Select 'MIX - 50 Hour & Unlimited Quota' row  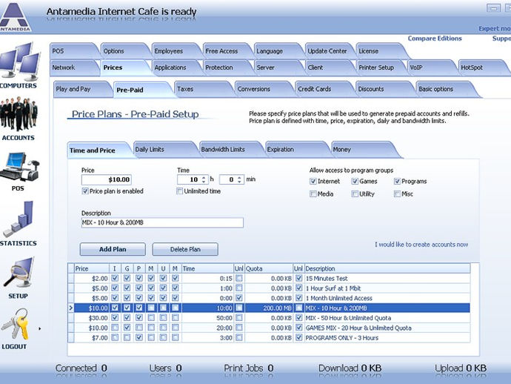point(269,318)
